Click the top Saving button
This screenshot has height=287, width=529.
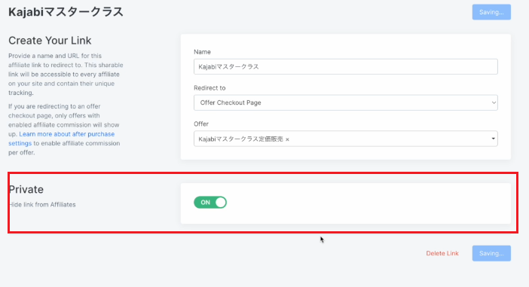point(491,12)
